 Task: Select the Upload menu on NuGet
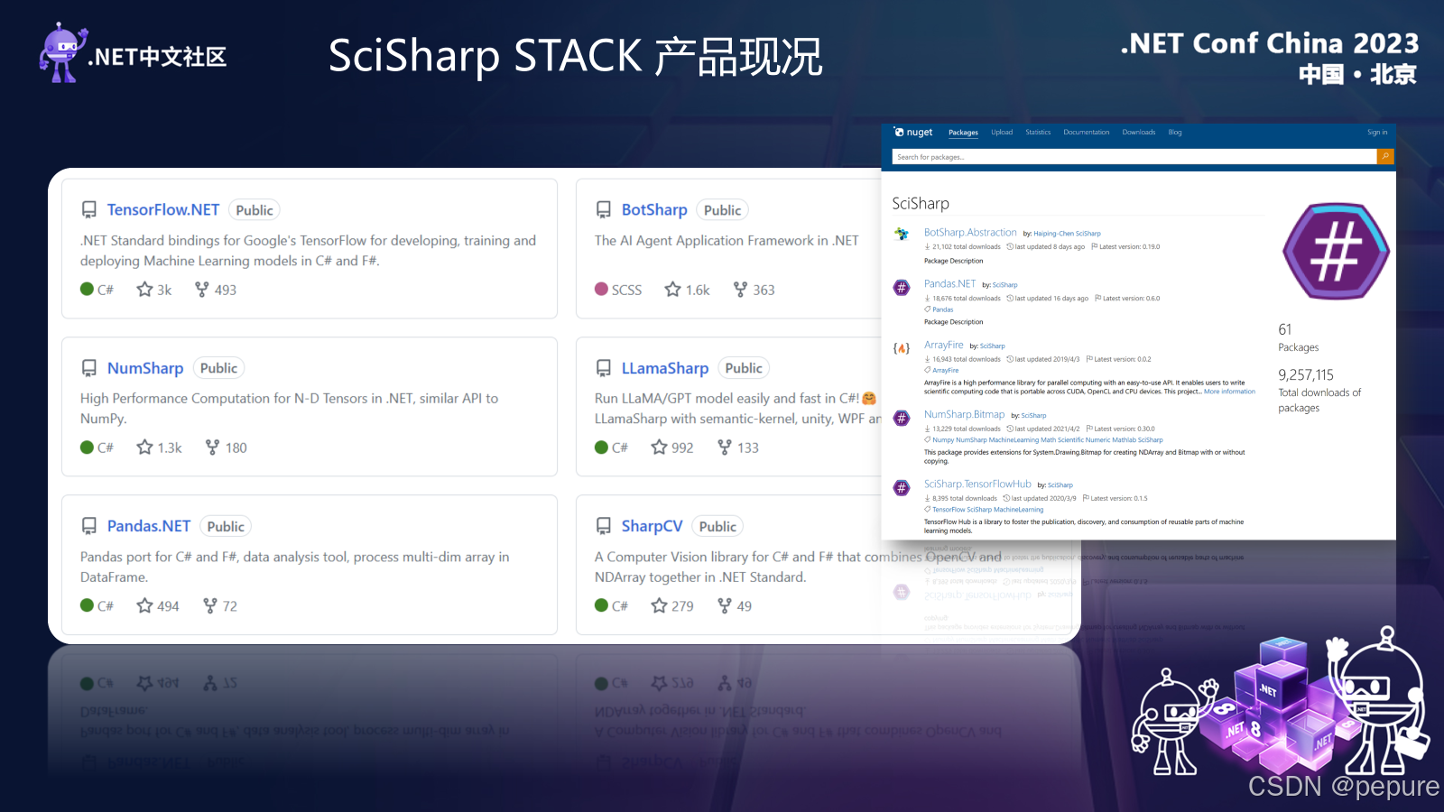click(x=1002, y=133)
